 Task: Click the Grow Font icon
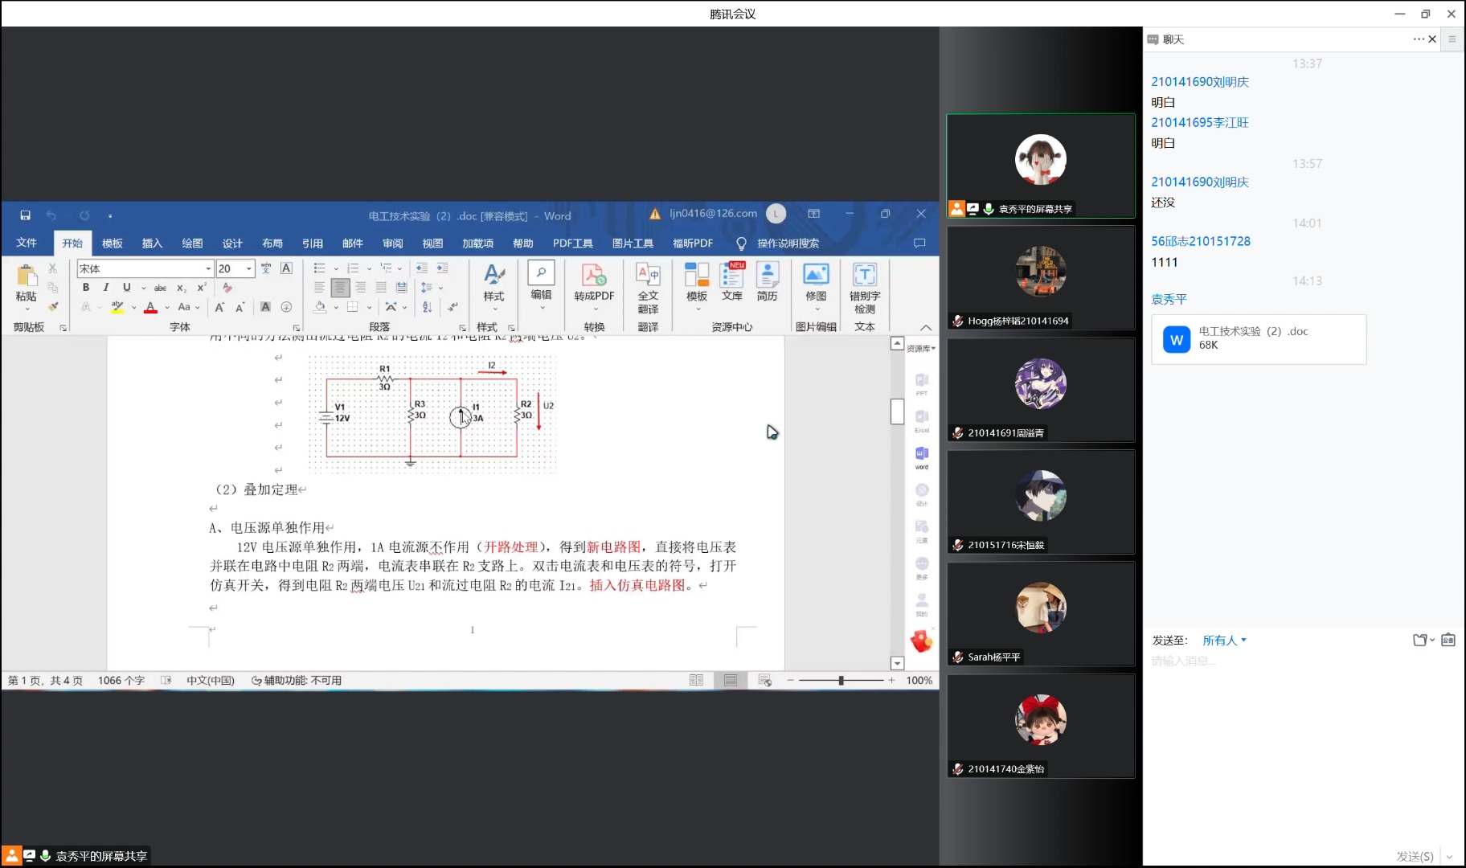pyautogui.click(x=219, y=307)
